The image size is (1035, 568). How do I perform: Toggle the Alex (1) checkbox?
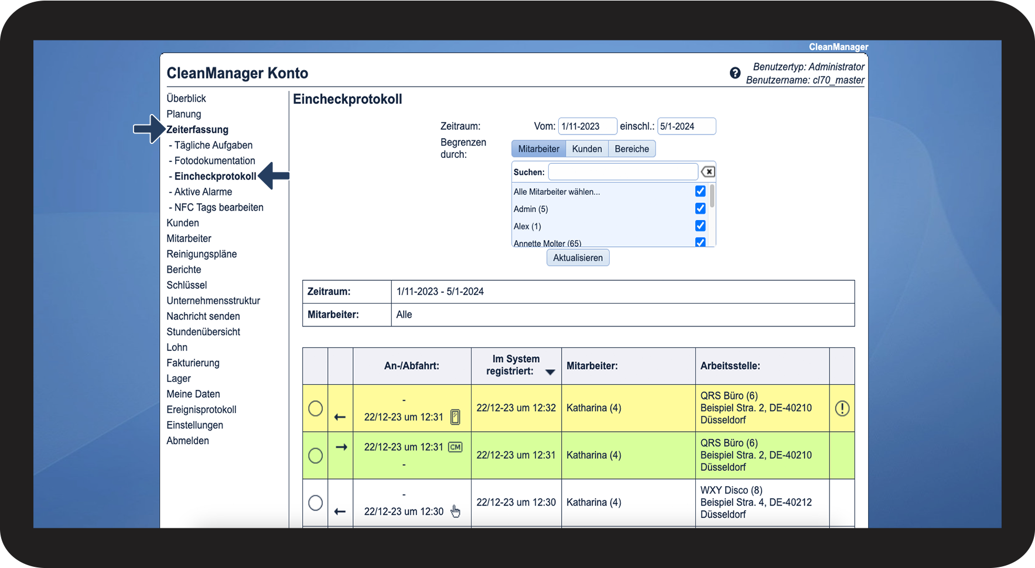(700, 226)
